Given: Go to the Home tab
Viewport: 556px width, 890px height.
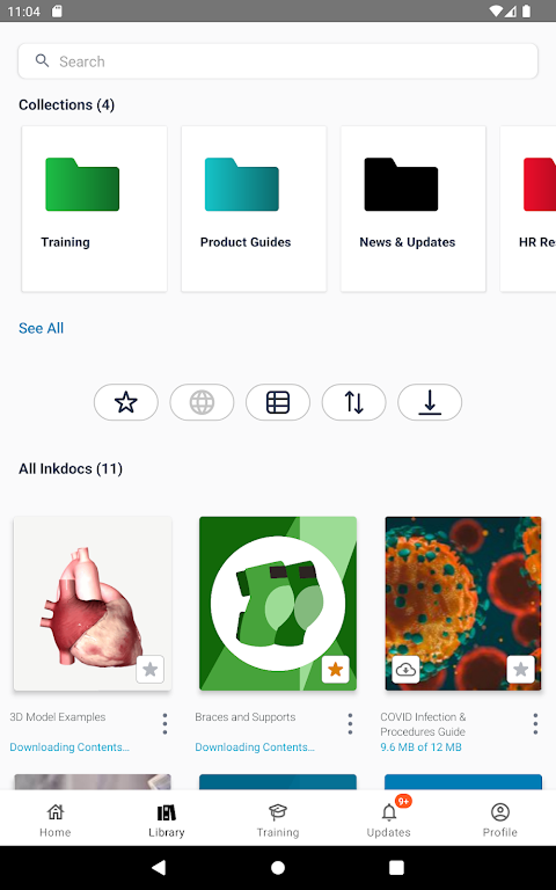Looking at the screenshot, I should 55,819.
